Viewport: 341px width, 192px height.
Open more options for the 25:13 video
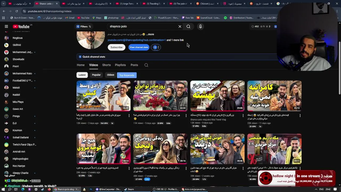tap(300, 115)
